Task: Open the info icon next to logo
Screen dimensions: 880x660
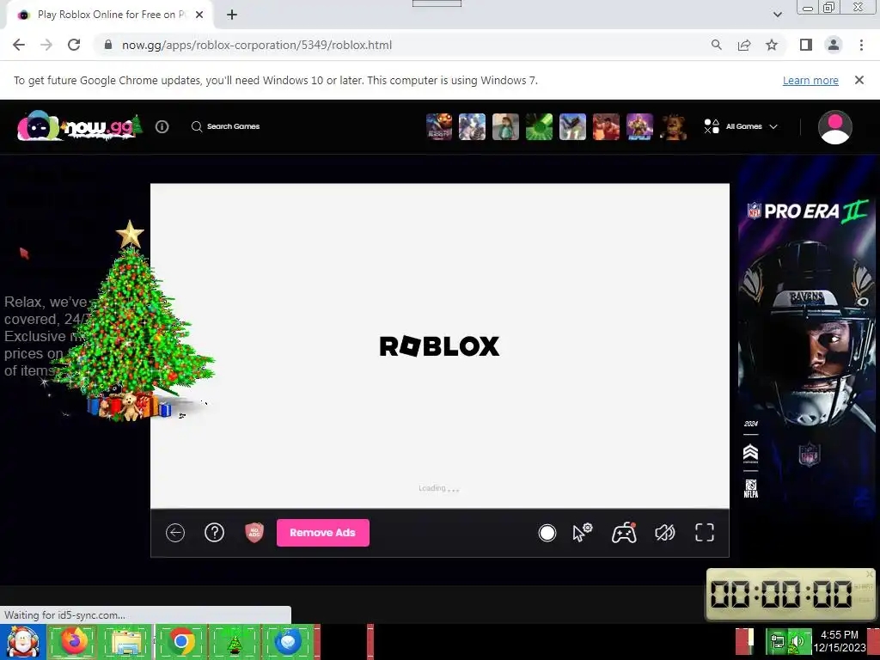Action: tap(162, 127)
